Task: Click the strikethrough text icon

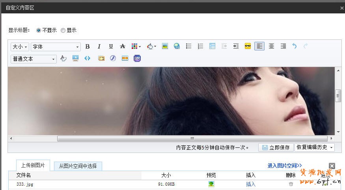Action: [x=123, y=47]
